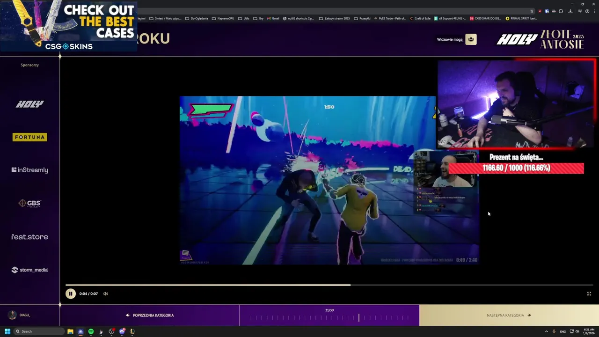Open the Windows Start menu
This screenshot has width=599, height=337.
click(x=7, y=331)
